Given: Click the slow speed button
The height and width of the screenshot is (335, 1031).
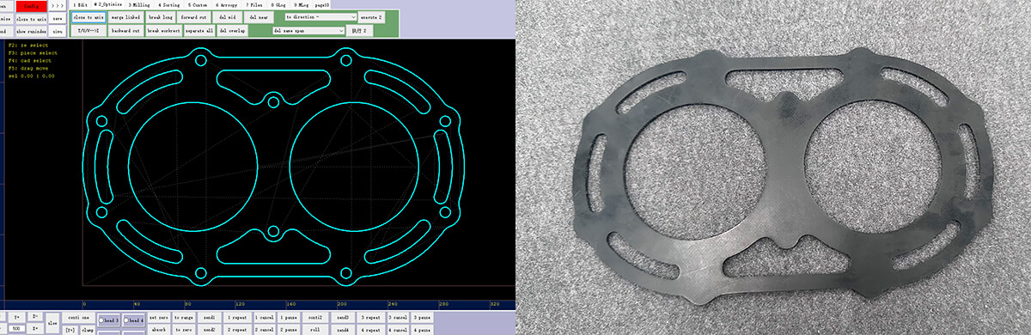Looking at the screenshot, I should tap(52, 323).
